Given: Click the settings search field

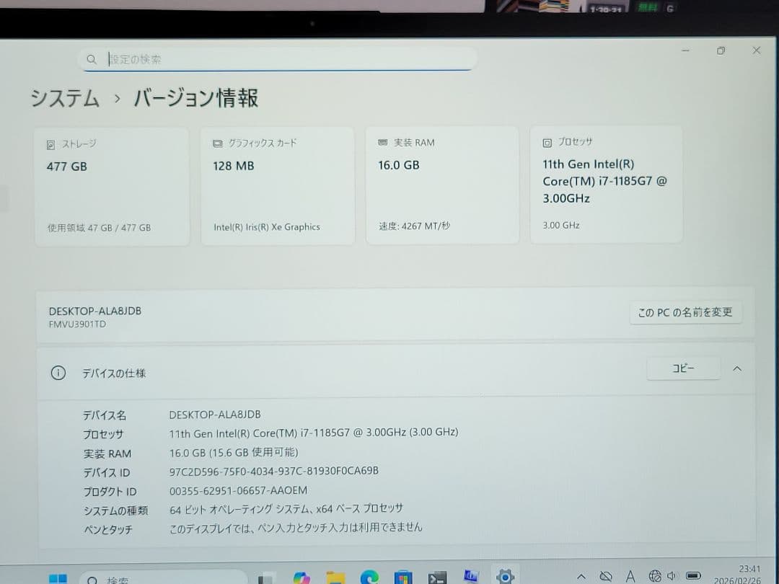Looking at the screenshot, I should pos(277,59).
